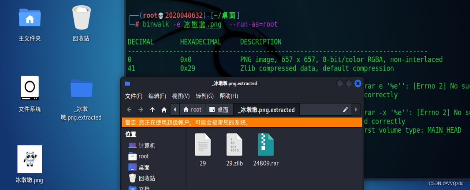
Task: Go back using the left arrow button
Action: (x=129, y=110)
